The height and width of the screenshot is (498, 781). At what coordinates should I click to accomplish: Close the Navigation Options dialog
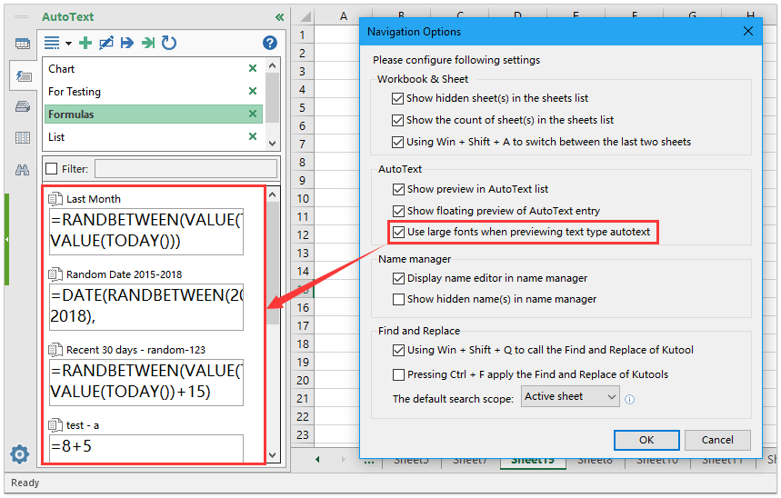pos(747,32)
